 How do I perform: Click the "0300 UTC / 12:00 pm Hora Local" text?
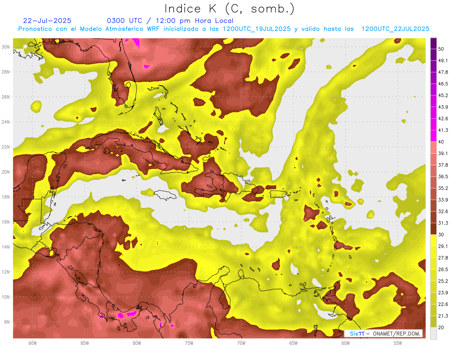tap(170, 21)
